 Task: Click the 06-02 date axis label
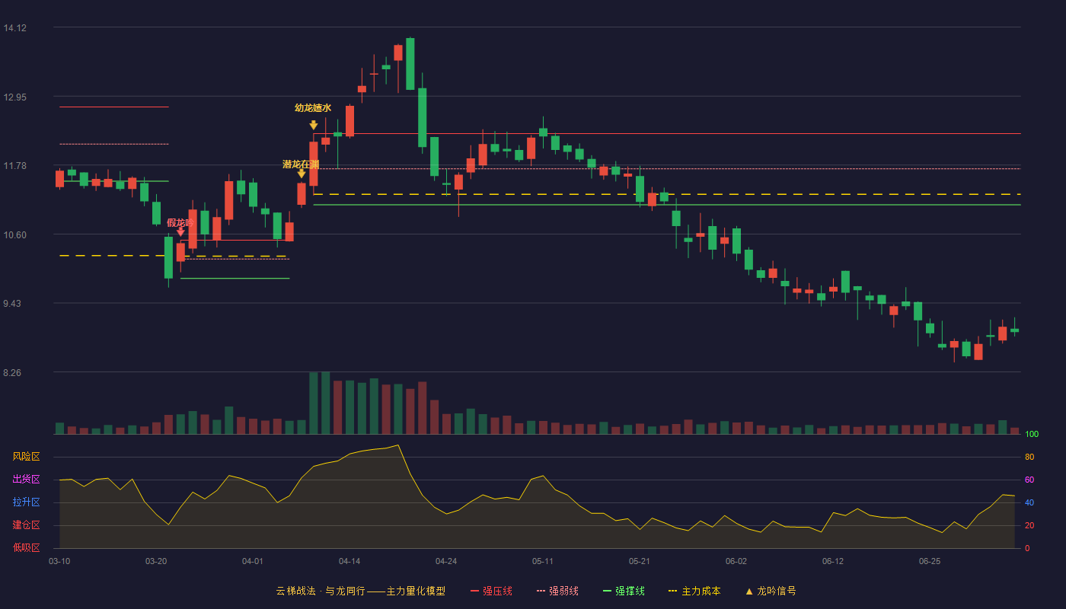click(736, 561)
